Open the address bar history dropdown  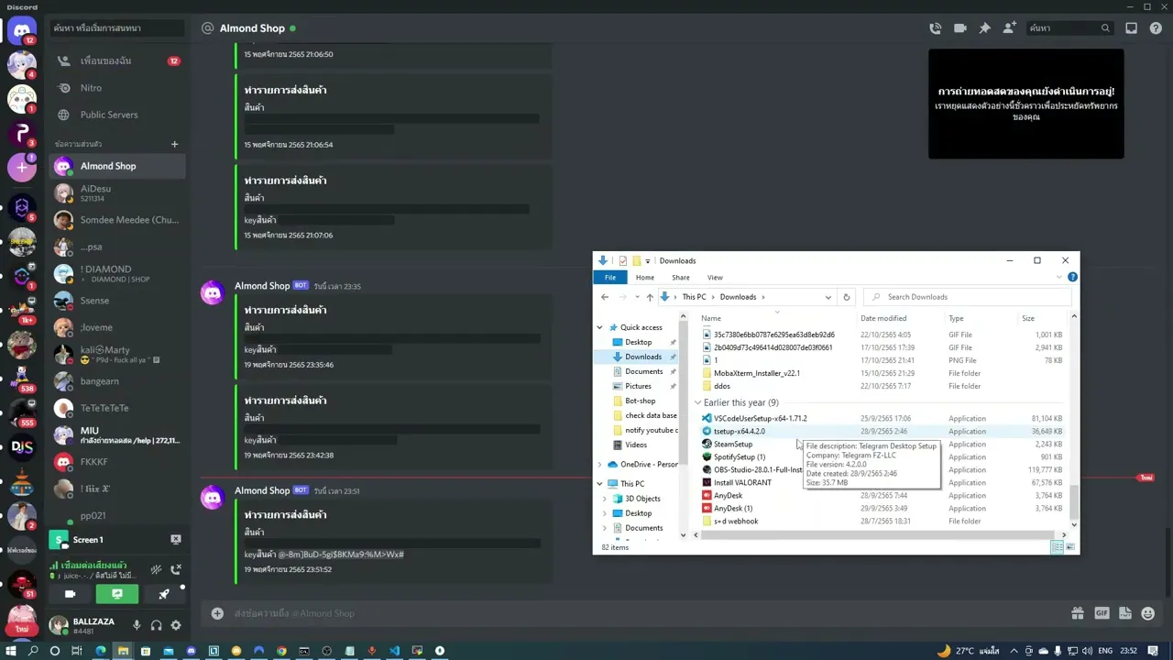(828, 297)
